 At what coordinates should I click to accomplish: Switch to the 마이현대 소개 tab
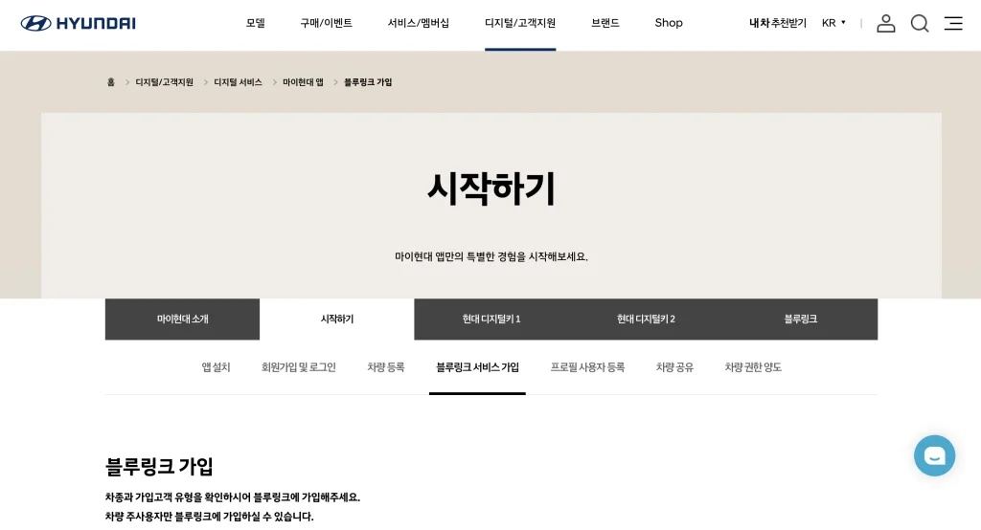click(182, 319)
